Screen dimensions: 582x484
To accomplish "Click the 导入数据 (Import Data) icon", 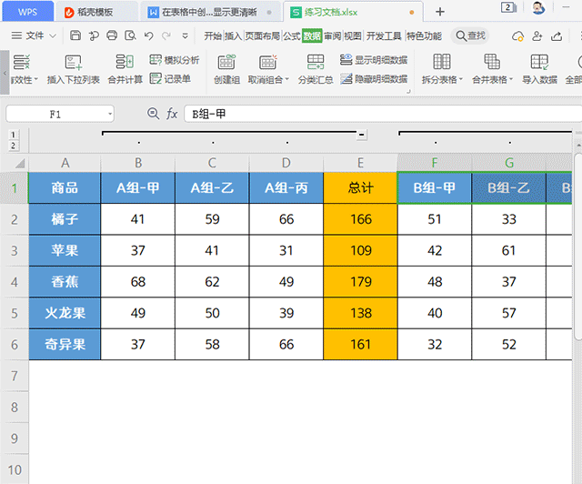I will click(x=538, y=64).
